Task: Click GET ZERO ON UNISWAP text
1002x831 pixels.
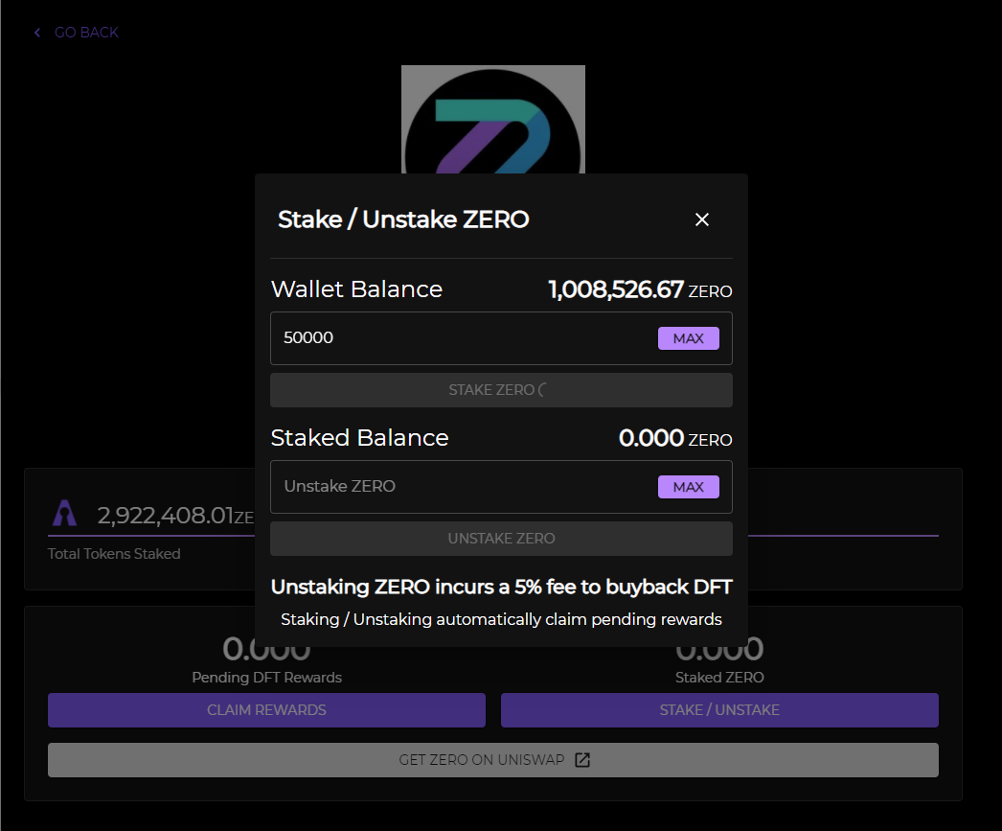Action: point(485,760)
